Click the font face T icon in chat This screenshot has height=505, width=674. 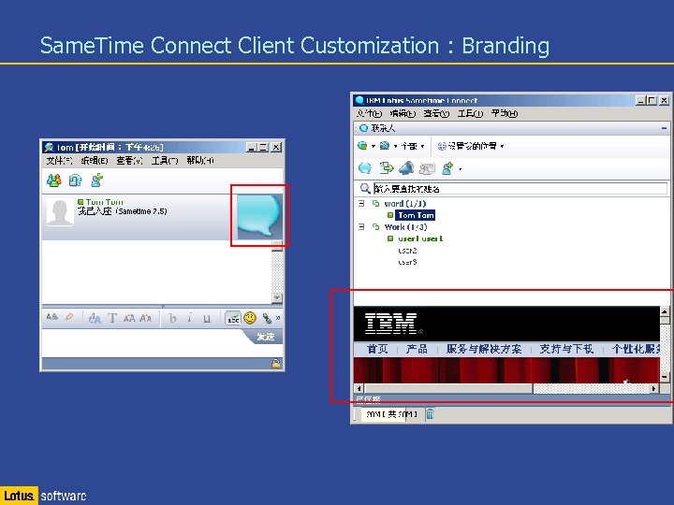tap(112, 318)
